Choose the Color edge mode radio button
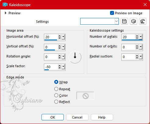 (x=56, y=95)
